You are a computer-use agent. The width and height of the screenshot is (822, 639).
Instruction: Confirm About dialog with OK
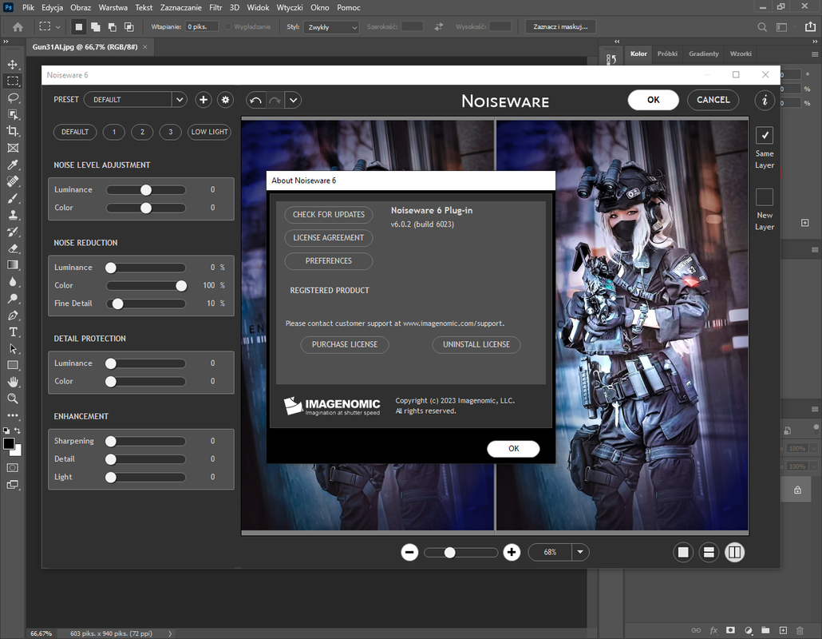click(513, 449)
